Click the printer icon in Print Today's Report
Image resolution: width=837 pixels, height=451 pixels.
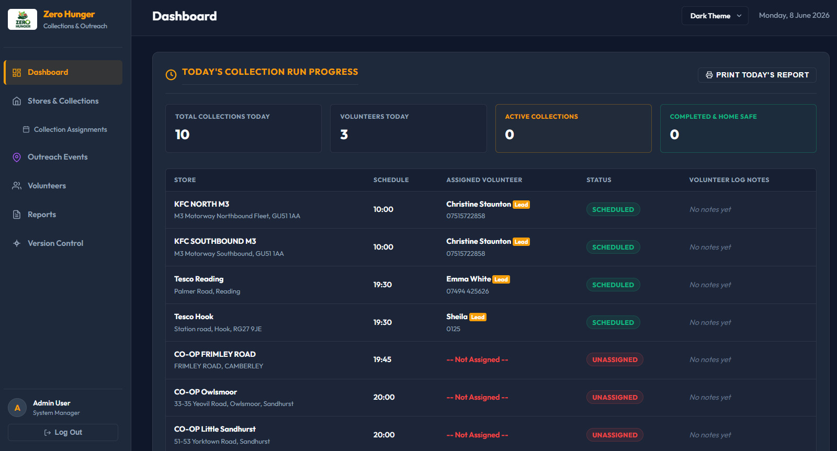click(709, 75)
